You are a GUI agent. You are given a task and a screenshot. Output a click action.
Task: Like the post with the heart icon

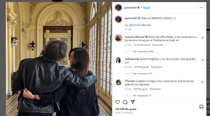pyautogui.click(x=117, y=102)
